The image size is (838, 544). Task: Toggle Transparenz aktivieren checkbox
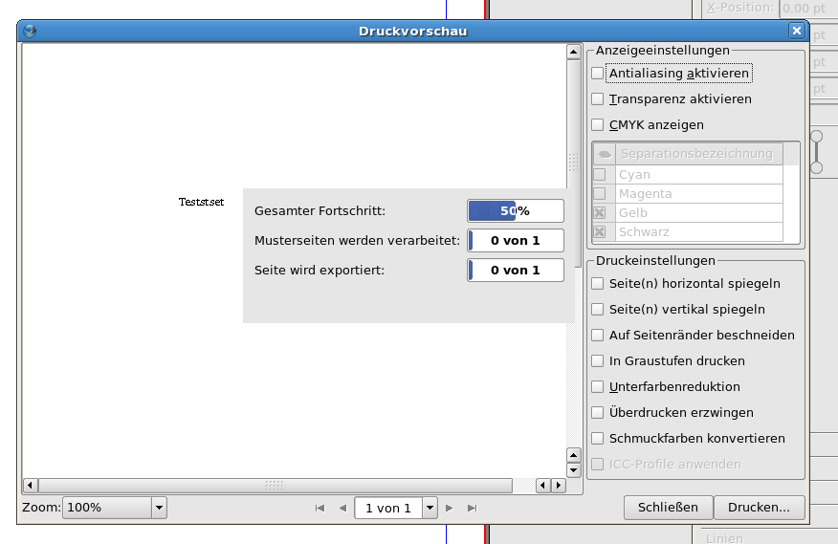click(598, 99)
